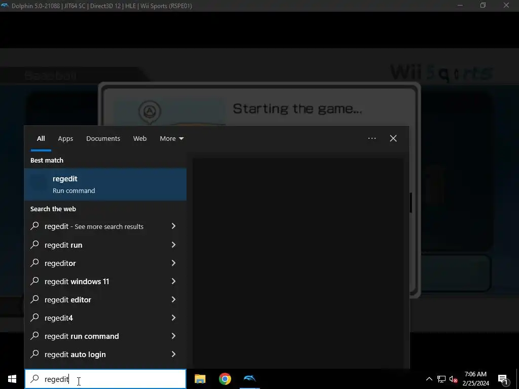Image resolution: width=519 pixels, height=389 pixels.
Task: Show hidden system tray icons
Action: click(x=429, y=379)
